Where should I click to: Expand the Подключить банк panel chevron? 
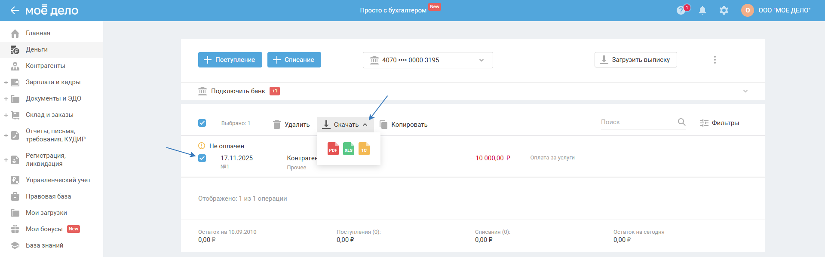pyautogui.click(x=745, y=91)
